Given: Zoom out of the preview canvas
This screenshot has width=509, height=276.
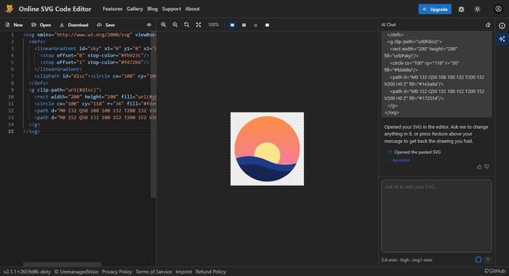Looking at the screenshot, I should click(175, 25).
